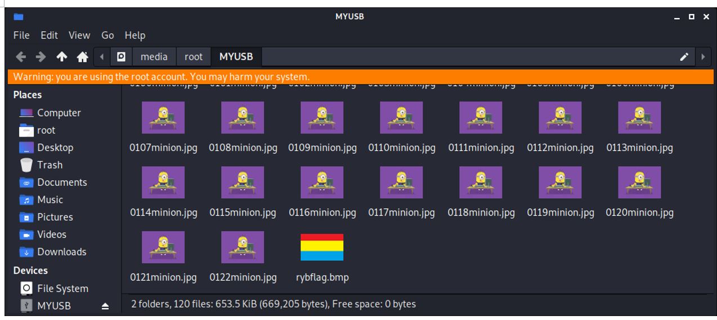
Task: Select the 0113minion.jpg thumbnail
Action: click(x=639, y=117)
